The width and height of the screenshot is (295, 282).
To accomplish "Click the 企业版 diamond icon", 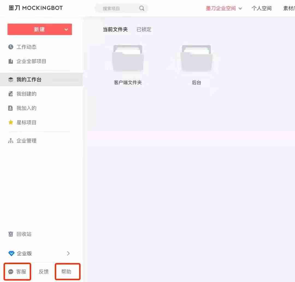I will (11, 253).
